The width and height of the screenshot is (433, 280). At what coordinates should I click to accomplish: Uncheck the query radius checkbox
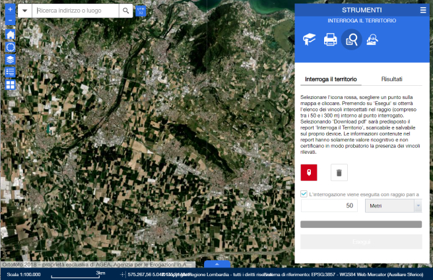(304, 193)
